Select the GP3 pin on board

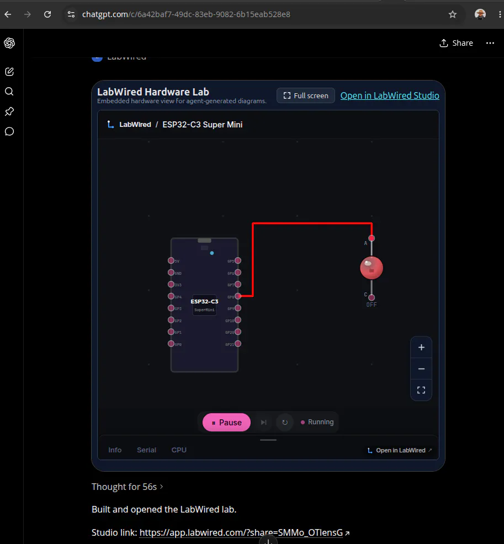point(171,308)
